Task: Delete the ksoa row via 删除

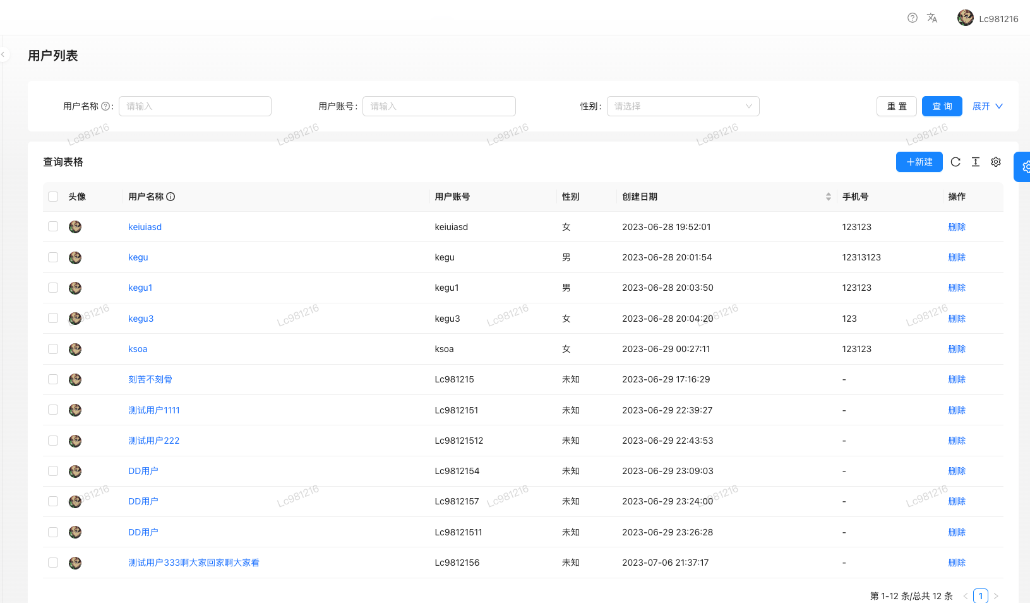Action: point(957,349)
